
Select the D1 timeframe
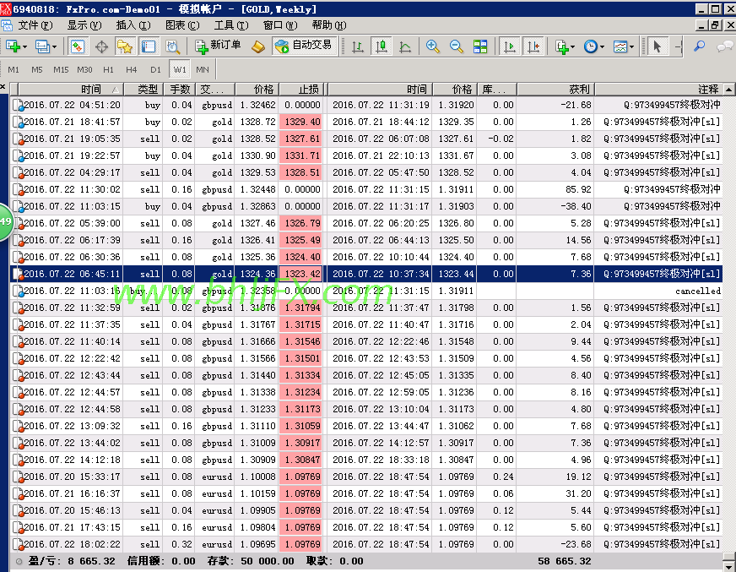[155, 69]
